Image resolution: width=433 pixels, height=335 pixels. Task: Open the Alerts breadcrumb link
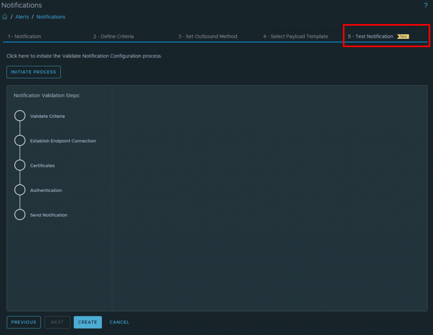click(22, 17)
